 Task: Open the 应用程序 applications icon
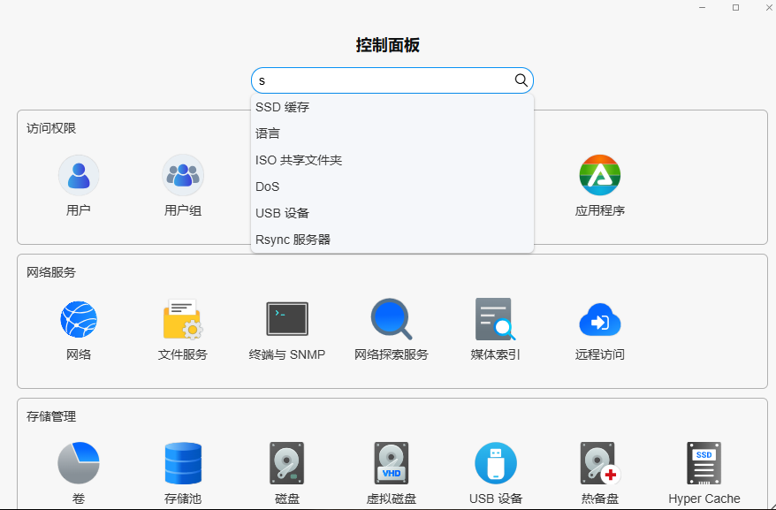(x=599, y=176)
